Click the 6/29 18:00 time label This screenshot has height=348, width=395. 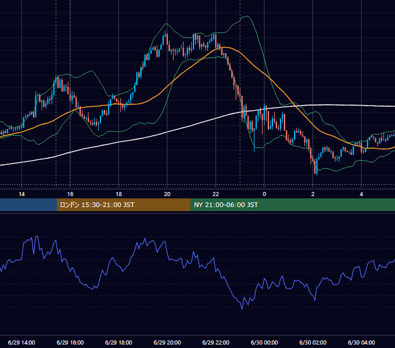[x=119, y=342]
